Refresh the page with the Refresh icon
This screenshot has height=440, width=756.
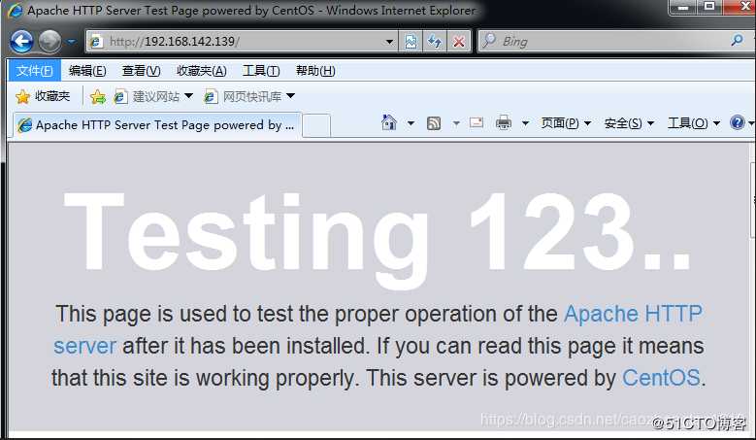tap(435, 42)
